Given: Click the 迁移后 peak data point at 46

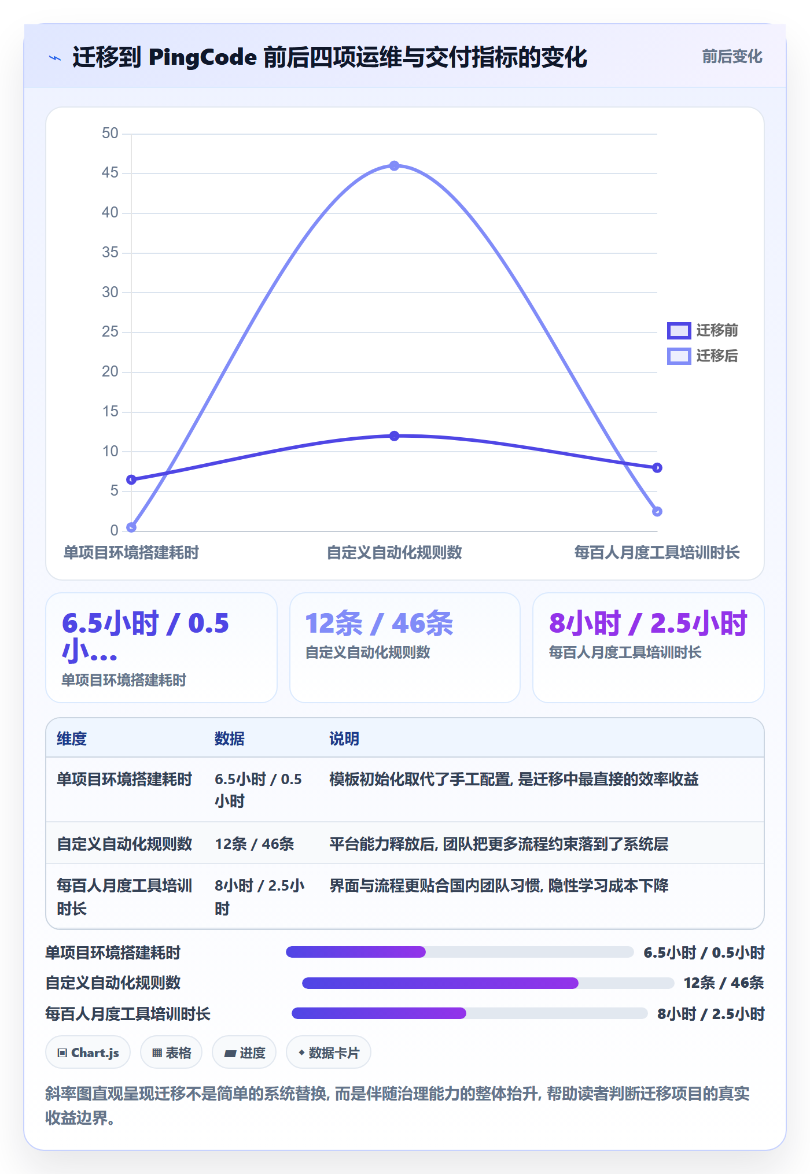Looking at the screenshot, I should (x=394, y=166).
